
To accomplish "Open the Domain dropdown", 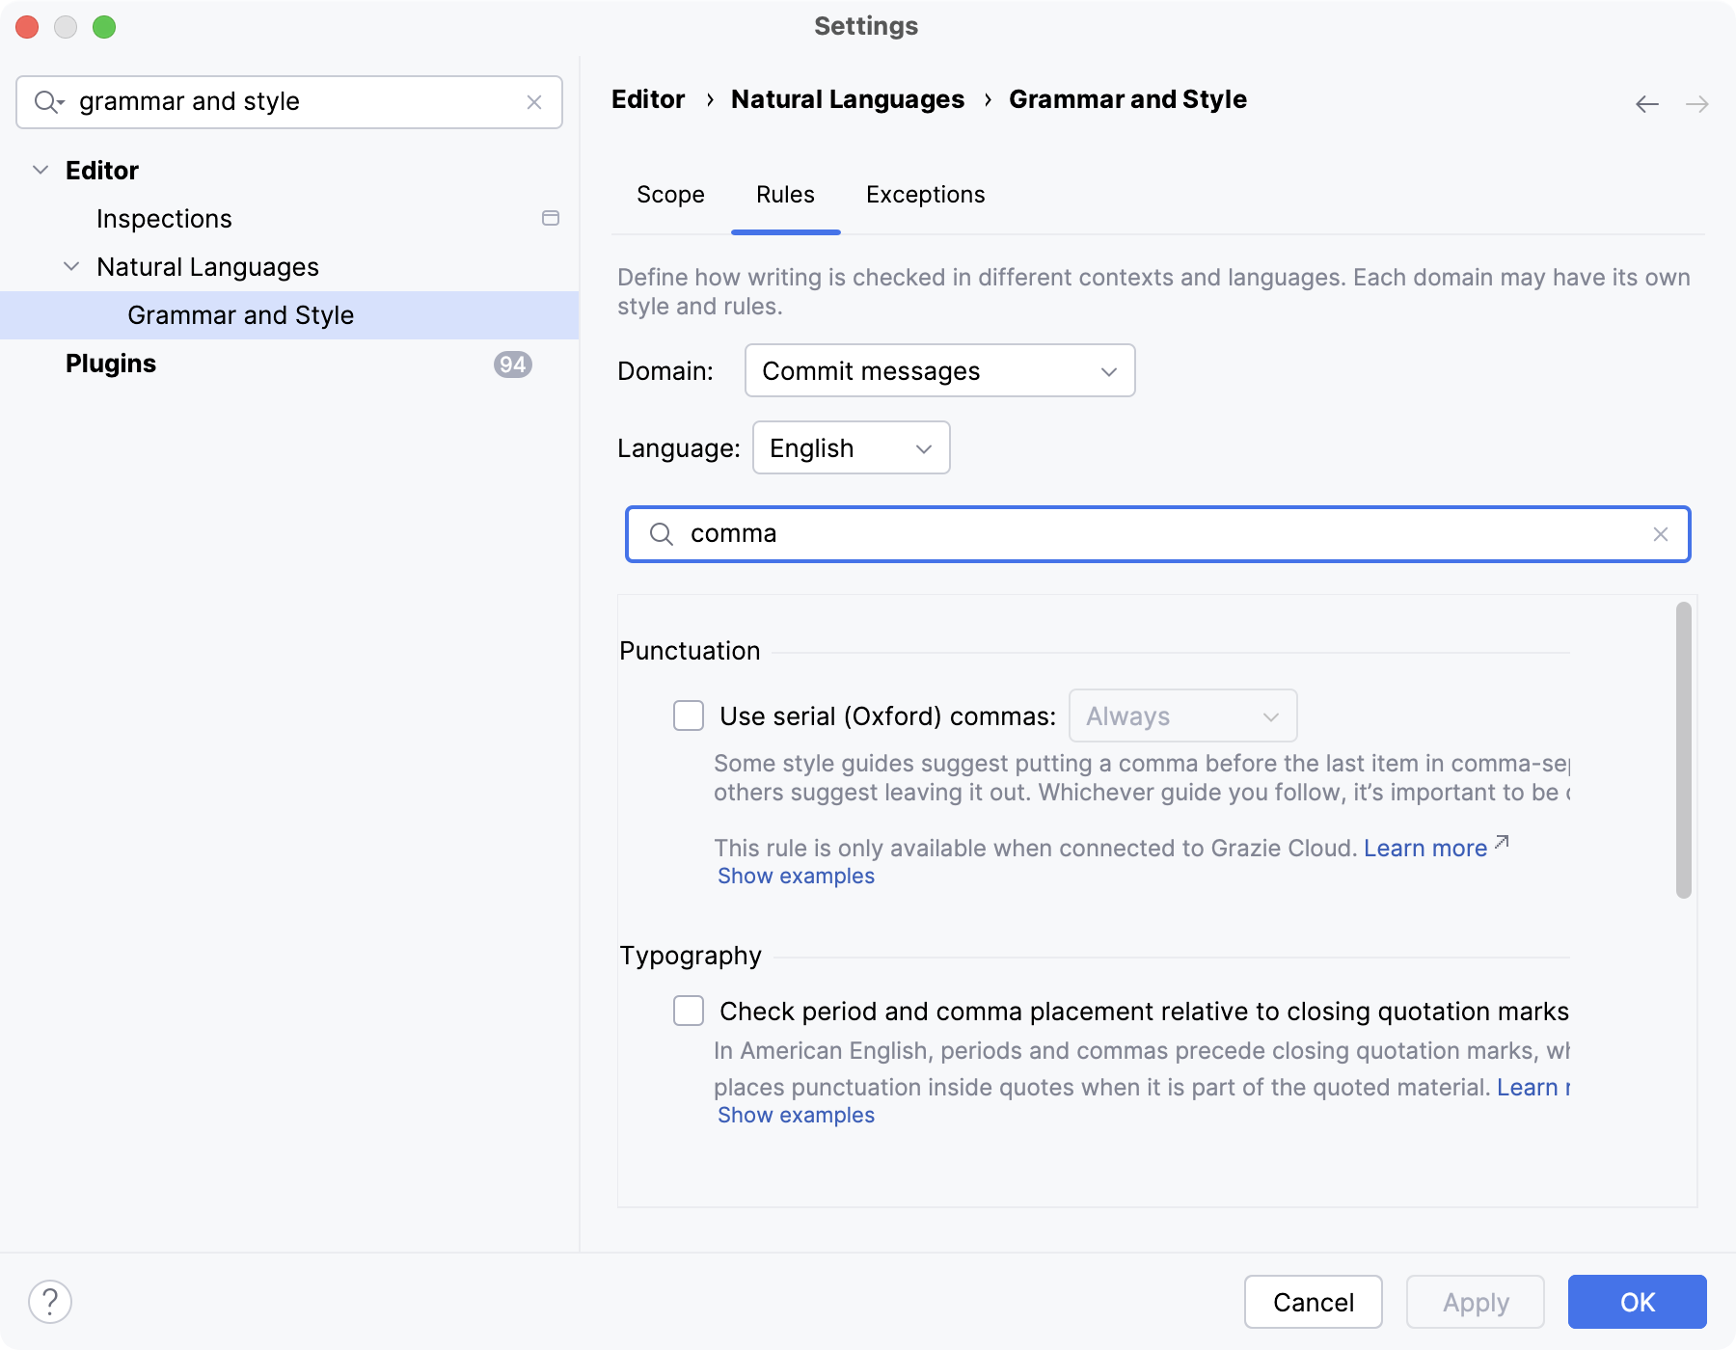I will 938,370.
